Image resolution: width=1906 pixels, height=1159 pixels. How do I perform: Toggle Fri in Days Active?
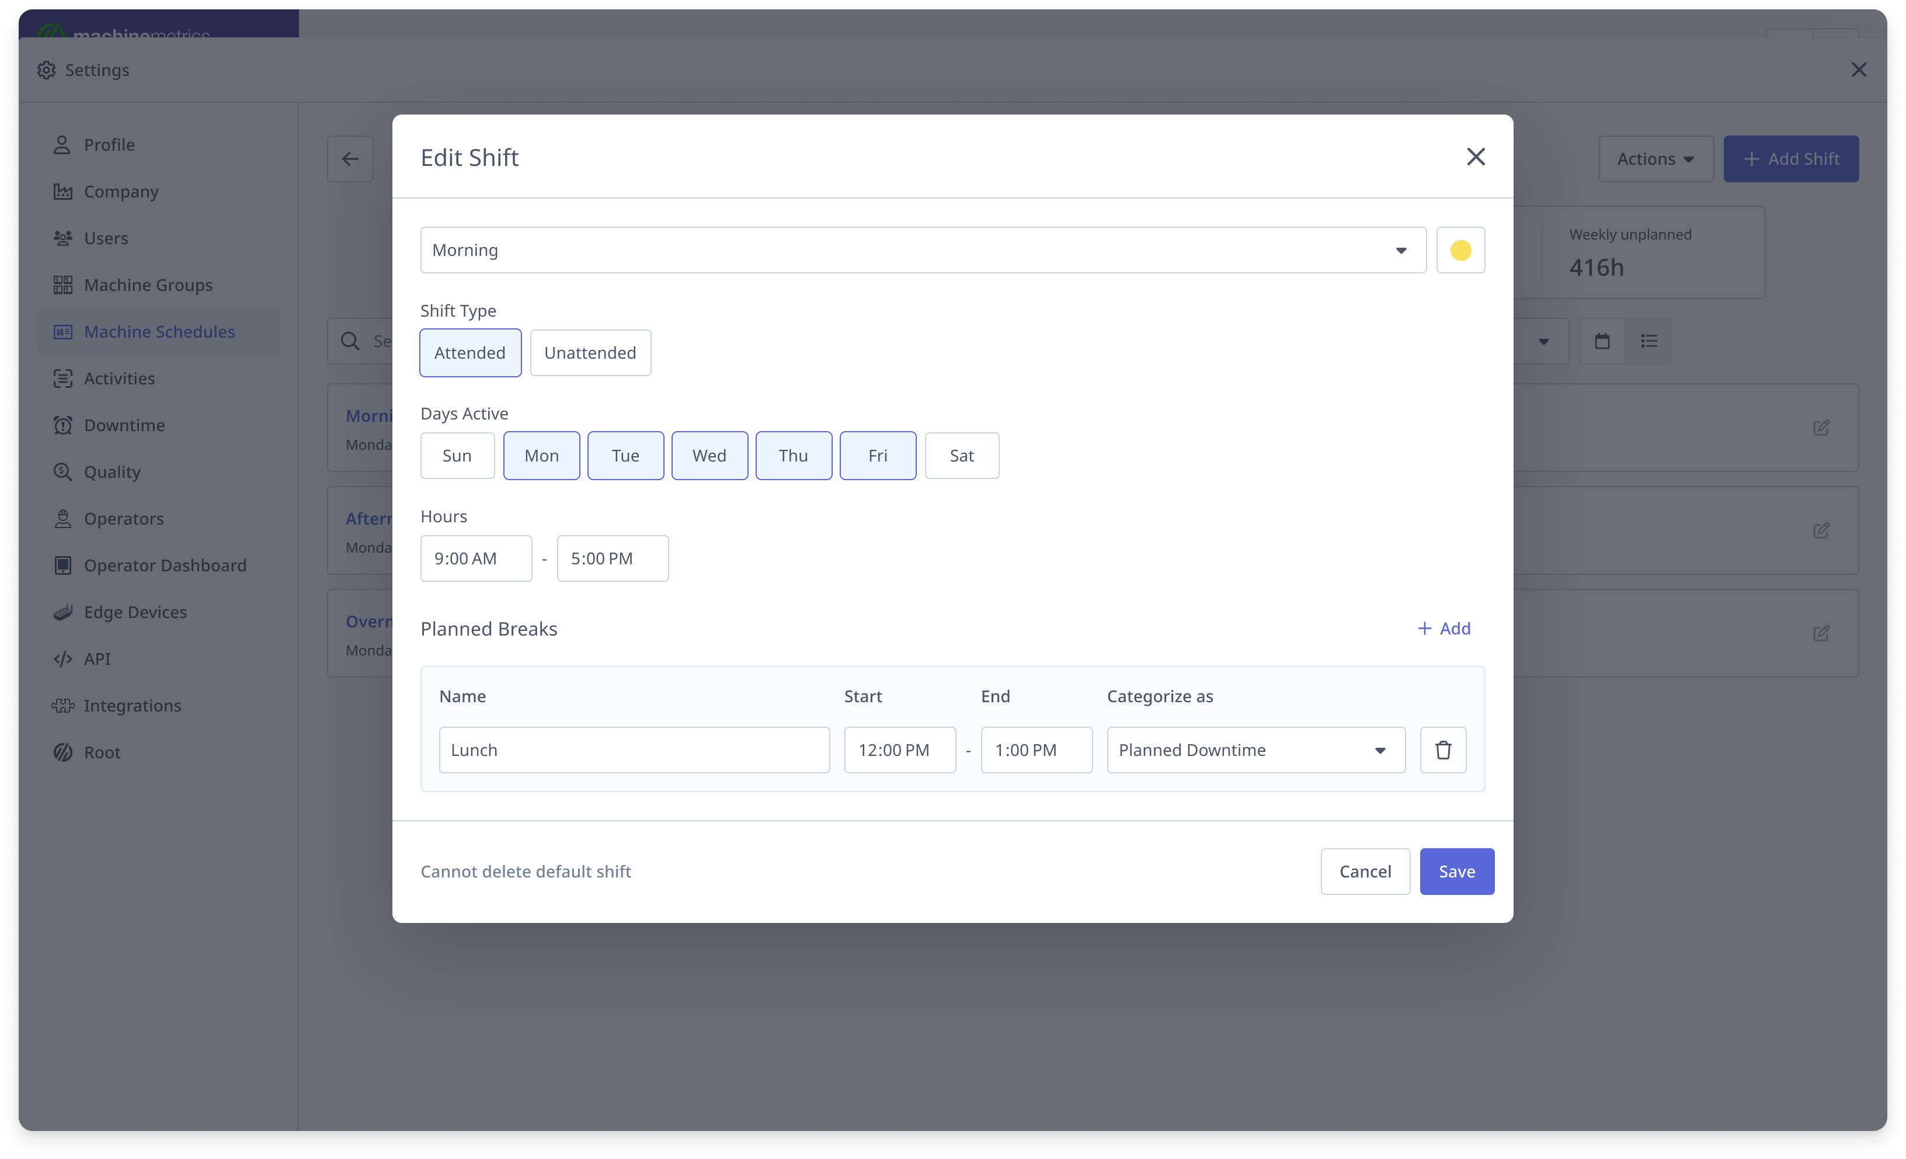pos(878,456)
